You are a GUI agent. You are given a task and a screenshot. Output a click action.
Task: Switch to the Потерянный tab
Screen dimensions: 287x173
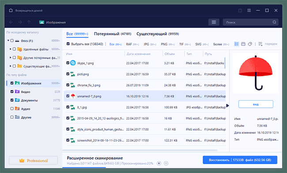[x=113, y=34]
